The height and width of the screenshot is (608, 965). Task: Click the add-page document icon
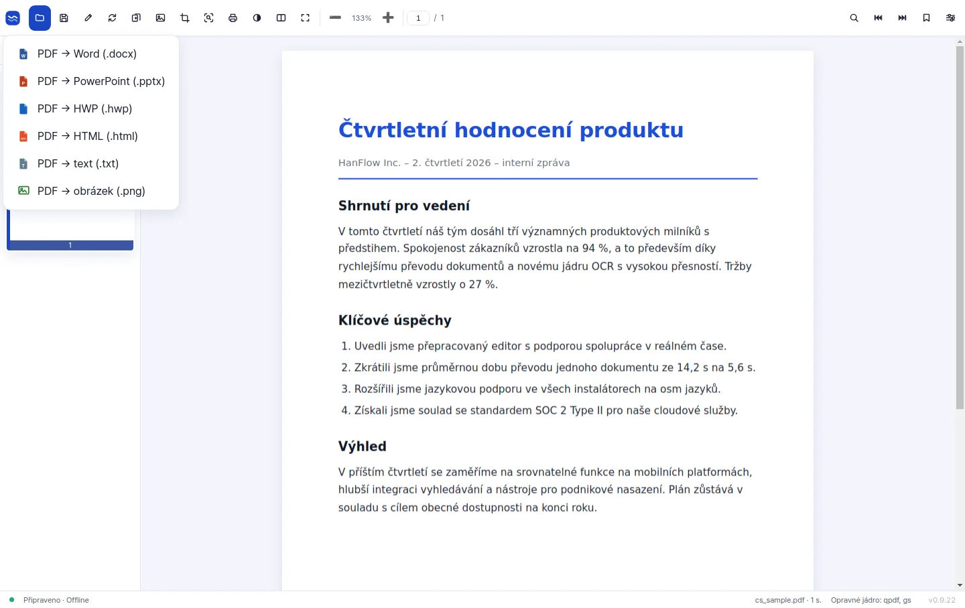coord(136,18)
